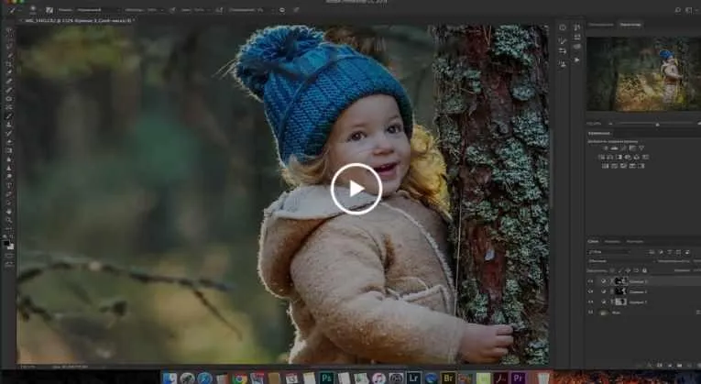Open the layer blend mode dropdown

click(621, 260)
